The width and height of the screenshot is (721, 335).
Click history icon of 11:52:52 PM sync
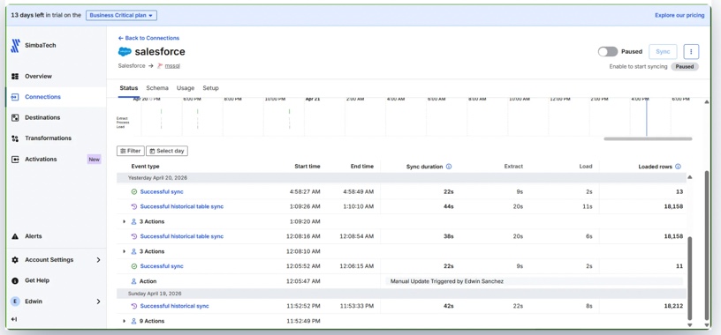click(134, 306)
